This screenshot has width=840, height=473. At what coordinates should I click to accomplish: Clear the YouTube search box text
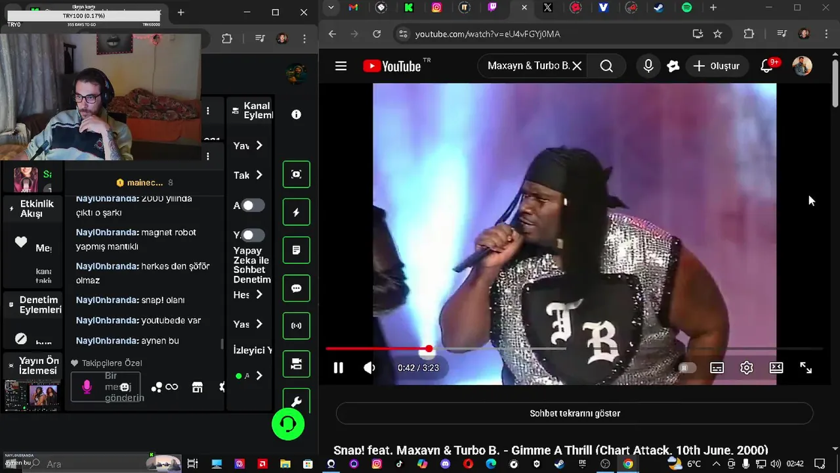(x=577, y=66)
